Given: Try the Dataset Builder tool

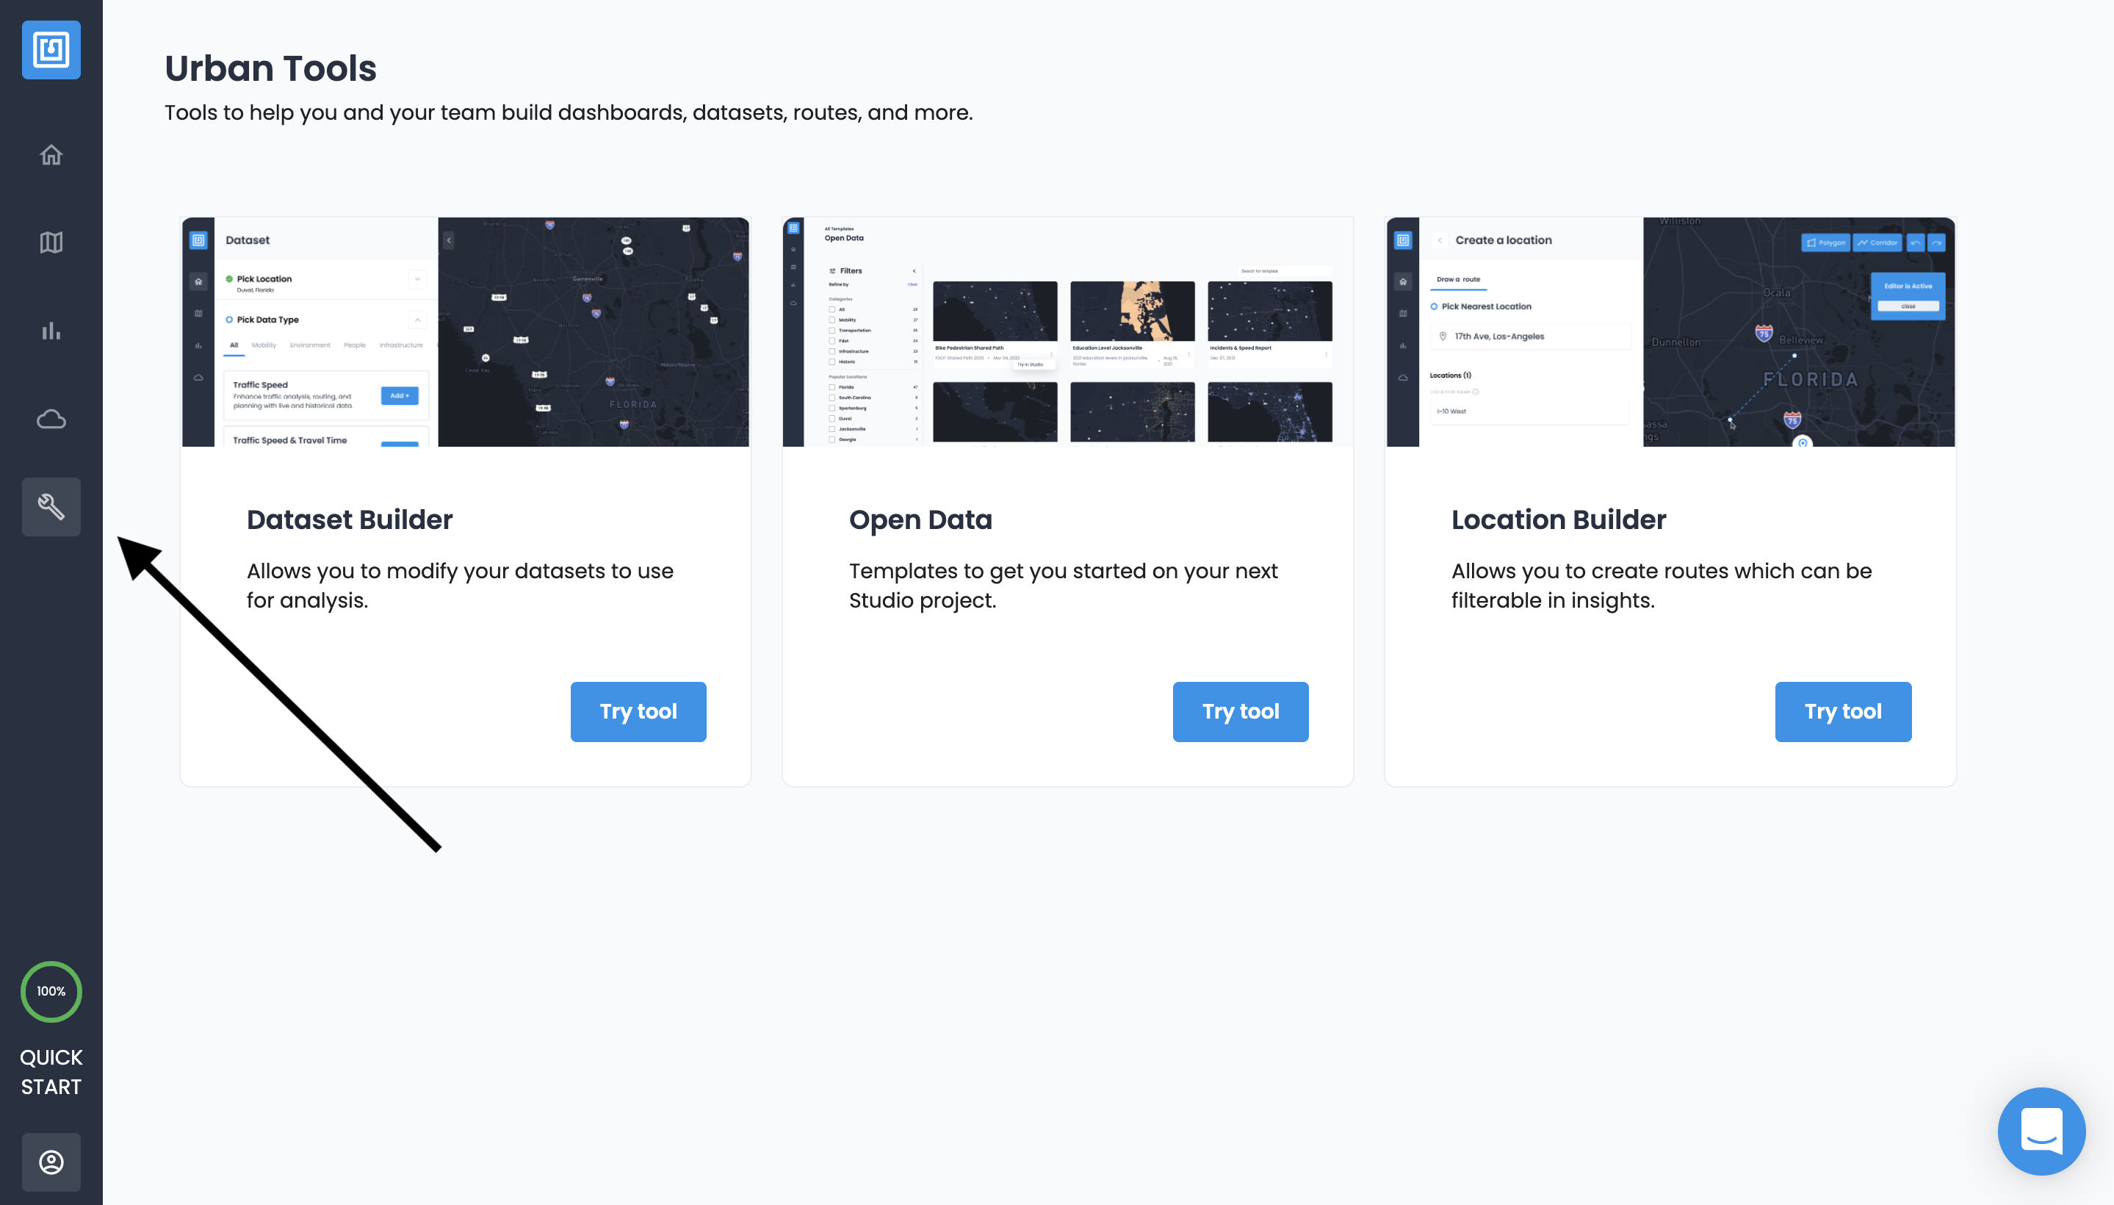Looking at the screenshot, I should coord(638,712).
